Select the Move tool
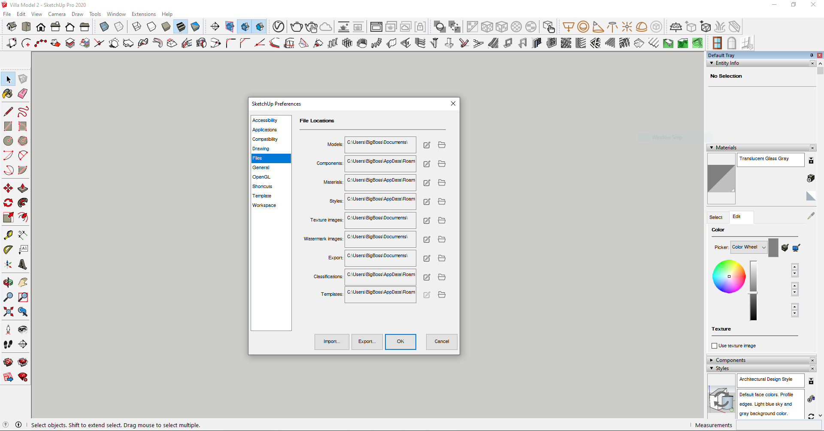Screen dimensions: 824x431 (x=8, y=188)
